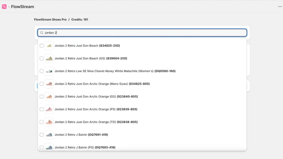
Task: Check the Jordan 2 Retro Just Don Beach (834825-250) box
Action: [x=41, y=46]
